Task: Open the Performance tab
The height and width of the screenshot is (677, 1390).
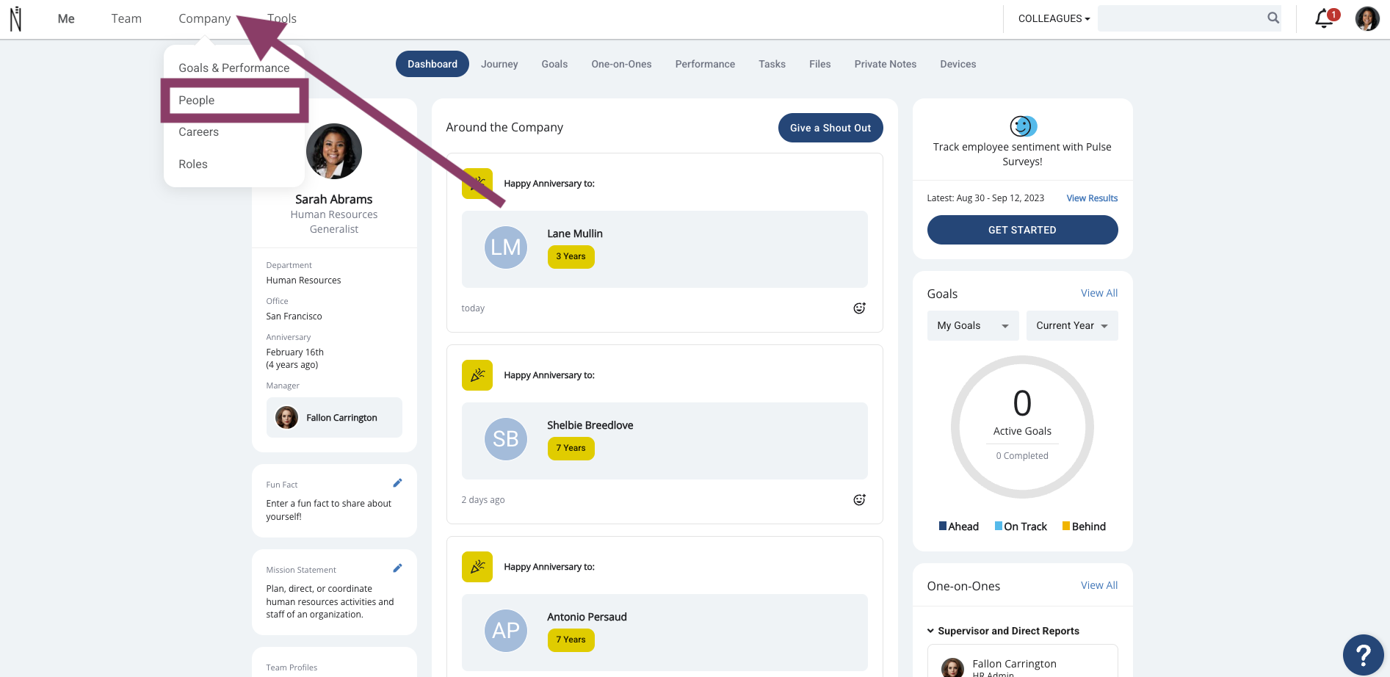Action: (705, 64)
